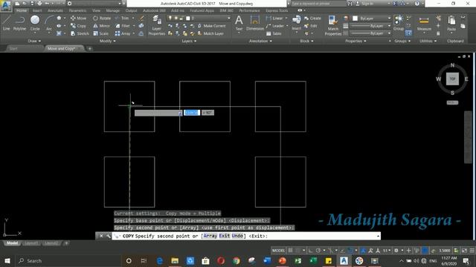Click Match Layer button
The image size is (476, 267).
click(x=210, y=33)
